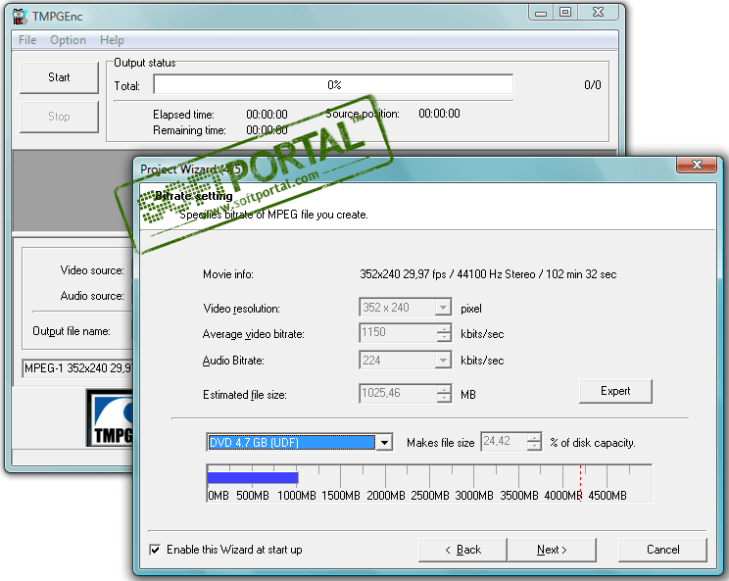729x581 pixels.
Task: Click the Movie info value text
Action: tap(488, 274)
